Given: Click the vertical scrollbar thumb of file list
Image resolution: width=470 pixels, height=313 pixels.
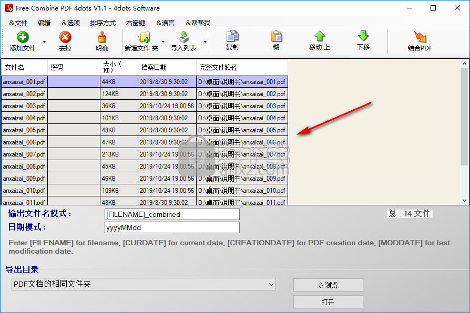Looking at the screenshot, I should [464, 116].
